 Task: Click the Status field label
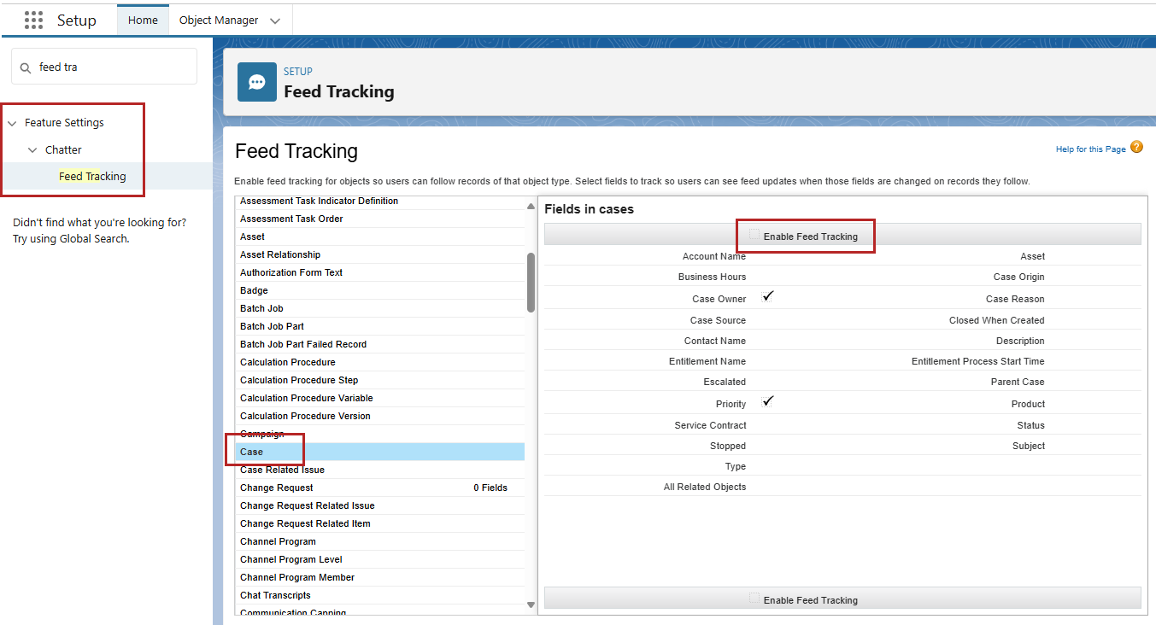click(1031, 425)
